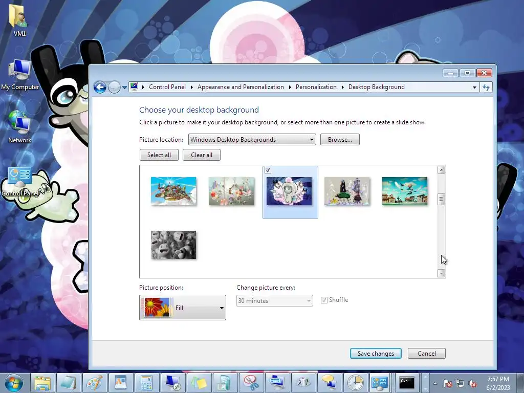524x393 pixels.
Task: Select the tall dark figures wallpaper thumbnail
Action: (347, 191)
